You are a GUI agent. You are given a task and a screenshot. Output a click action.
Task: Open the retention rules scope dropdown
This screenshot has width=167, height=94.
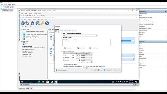[77, 53]
